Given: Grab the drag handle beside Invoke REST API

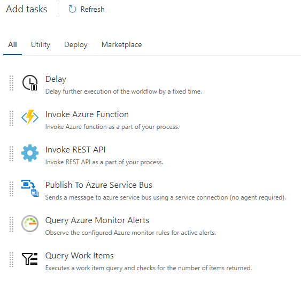Looking at the screenshot, I should point(11,154).
